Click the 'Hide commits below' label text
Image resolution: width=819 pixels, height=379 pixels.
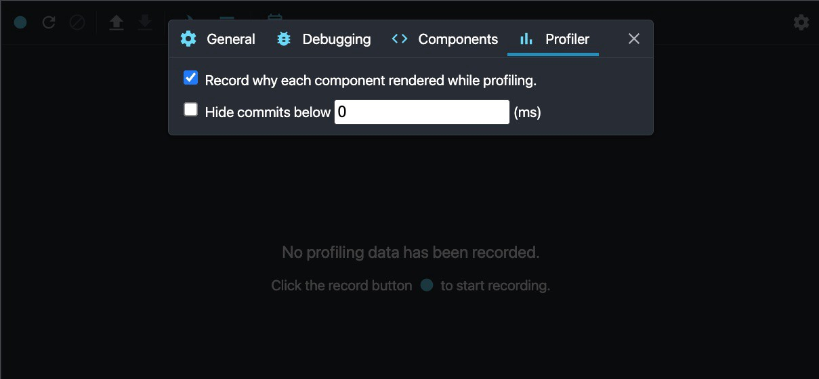pos(268,112)
